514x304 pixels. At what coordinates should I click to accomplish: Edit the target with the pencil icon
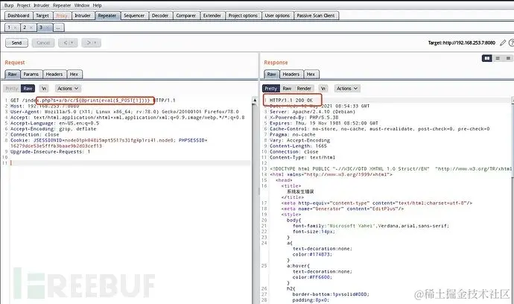tap(503, 42)
